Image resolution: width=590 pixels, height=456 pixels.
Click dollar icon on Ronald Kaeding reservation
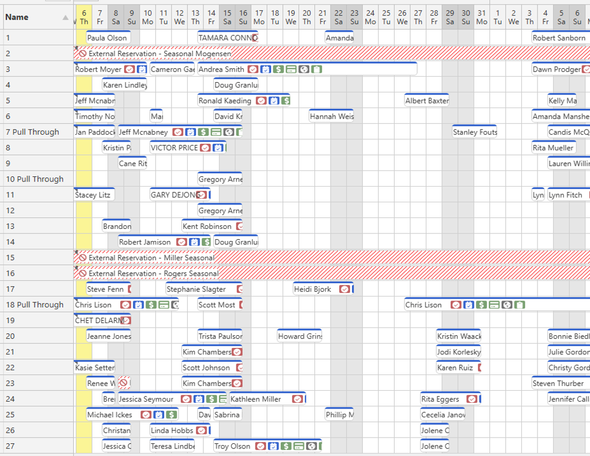[286, 101]
